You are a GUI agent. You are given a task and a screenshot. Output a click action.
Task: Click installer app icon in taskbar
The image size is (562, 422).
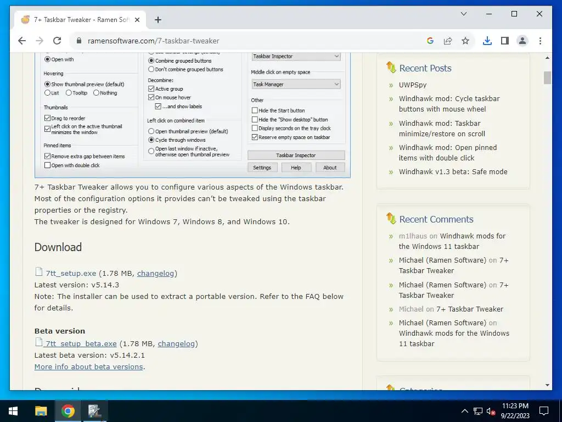(94, 411)
